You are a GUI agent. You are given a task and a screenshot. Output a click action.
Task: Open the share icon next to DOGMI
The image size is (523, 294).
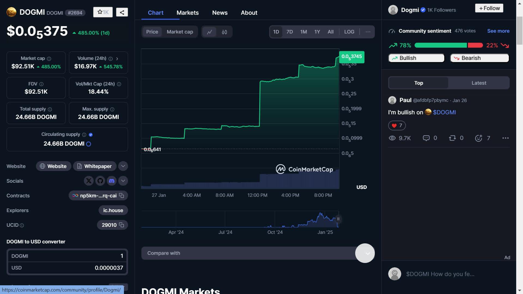click(x=122, y=12)
